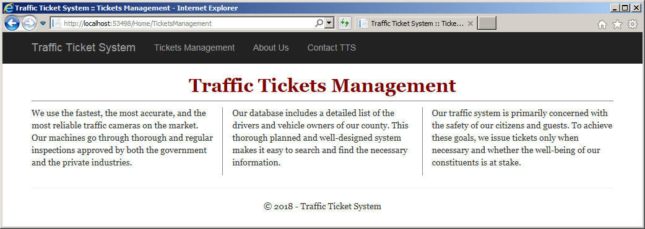The image size is (645, 229).
Task: Click the browser Back arrow button
Action: point(12,23)
